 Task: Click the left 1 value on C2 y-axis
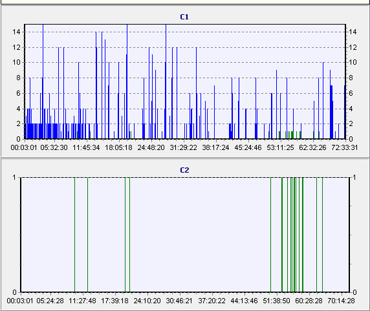point(14,177)
